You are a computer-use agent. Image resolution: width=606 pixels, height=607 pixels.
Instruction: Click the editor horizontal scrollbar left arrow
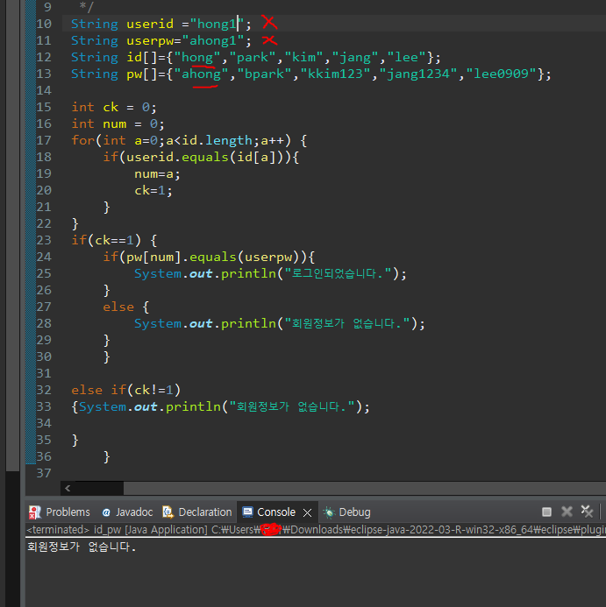click(68, 488)
